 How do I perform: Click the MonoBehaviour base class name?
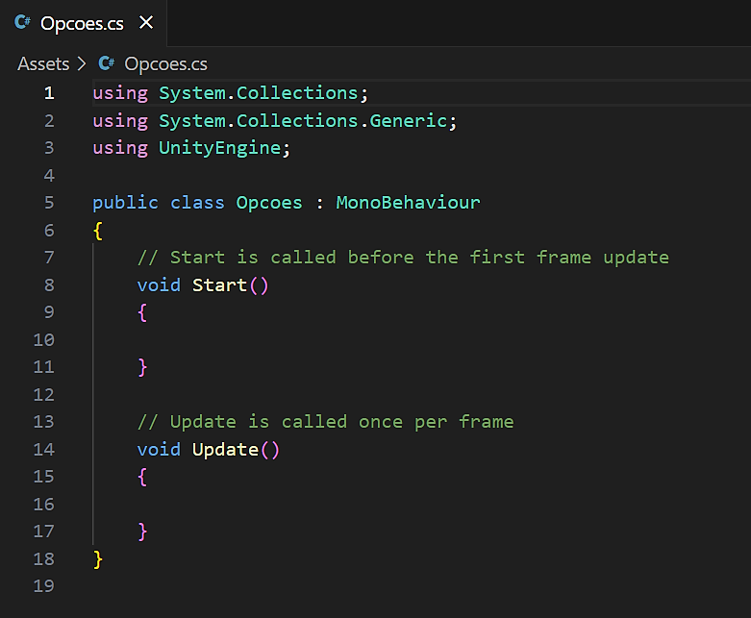pos(408,203)
